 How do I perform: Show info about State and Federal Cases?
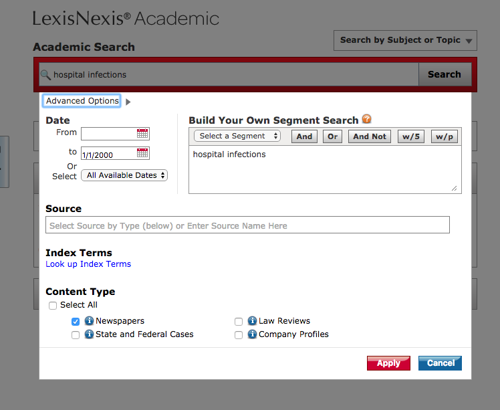pyautogui.click(x=89, y=334)
